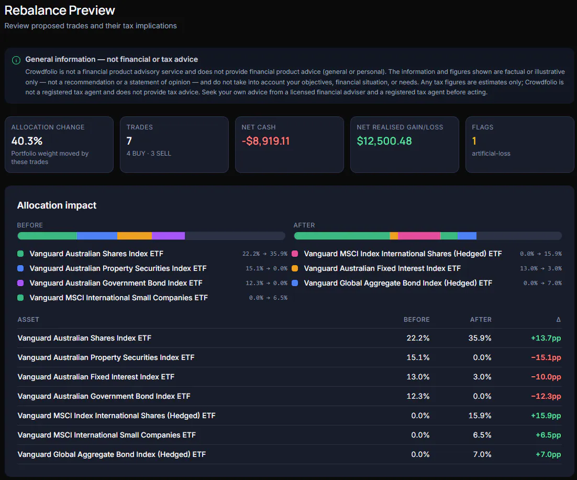Click the blue segment of the BEFORE bar
This screenshot has width=577, height=480.
click(97, 236)
